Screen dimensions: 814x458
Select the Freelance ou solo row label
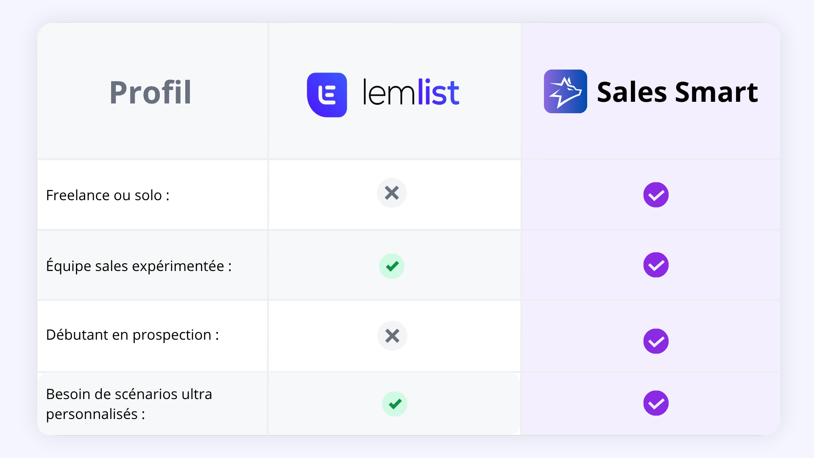point(108,195)
